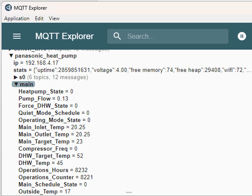Expand the s0 topic node
This screenshot has width=252, height=196.
(x=16, y=78)
